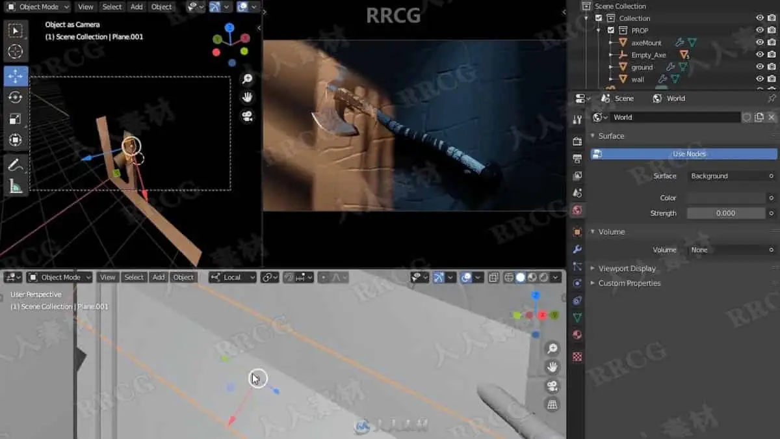Image resolution: width=780 pixels, height=439 pixels.
Task: Pick the Scale tool
Action: [16, 119]
